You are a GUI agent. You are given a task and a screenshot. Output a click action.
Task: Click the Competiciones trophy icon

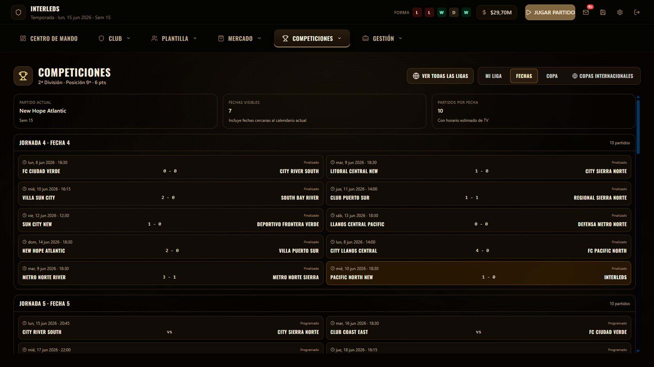[23, 76]
